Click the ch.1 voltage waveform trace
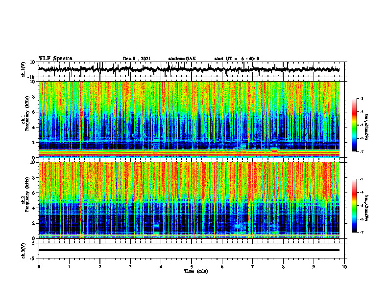Image resolution: width=388 pixels, height=299 pixels. (189, 69)
